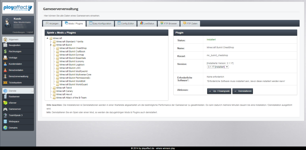Switch to the Anzeigen tab
Image resolution: width=306 pixels, height=150 pixels.
(x=52, y=24)
